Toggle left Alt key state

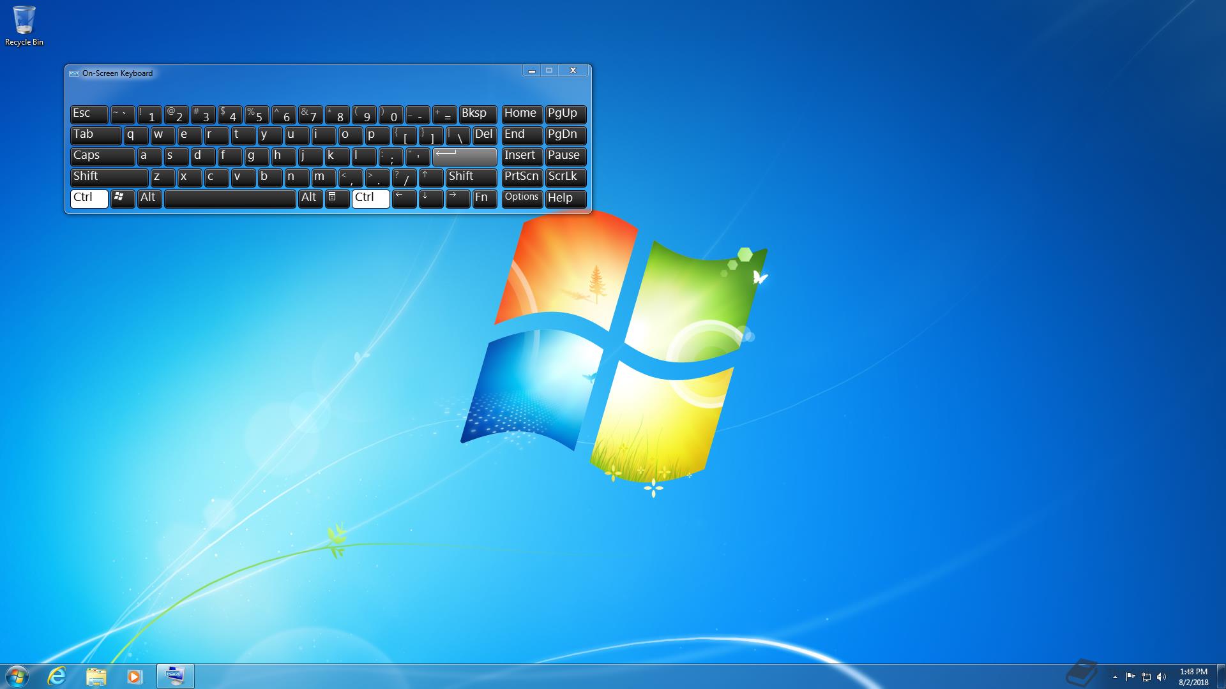coord(148,197)
